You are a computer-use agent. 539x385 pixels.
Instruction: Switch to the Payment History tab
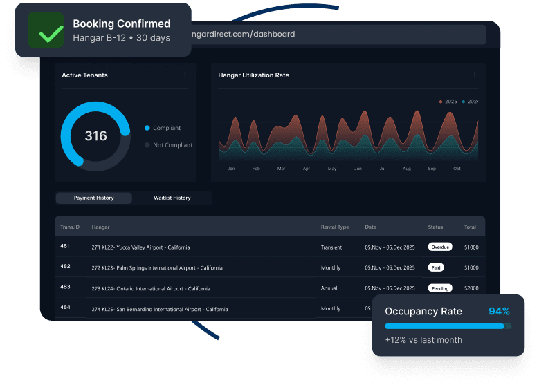pyautogui.click(x=94, y=198)
